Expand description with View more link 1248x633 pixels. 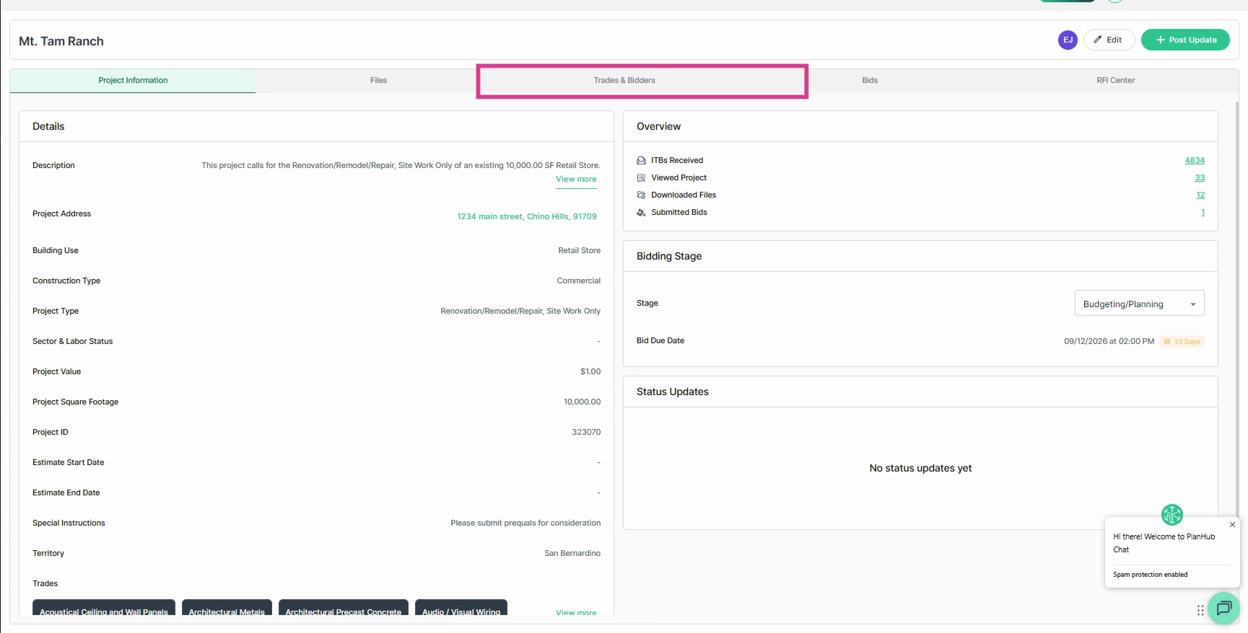click(576, 180)
